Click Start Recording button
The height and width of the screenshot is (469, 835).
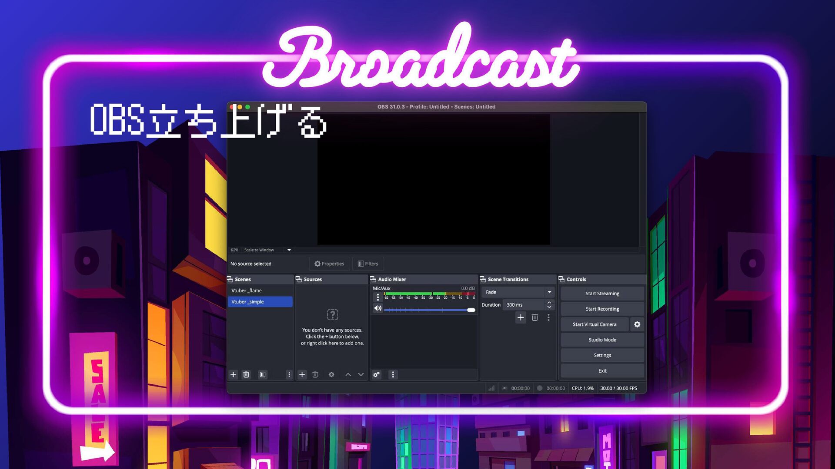602,309
